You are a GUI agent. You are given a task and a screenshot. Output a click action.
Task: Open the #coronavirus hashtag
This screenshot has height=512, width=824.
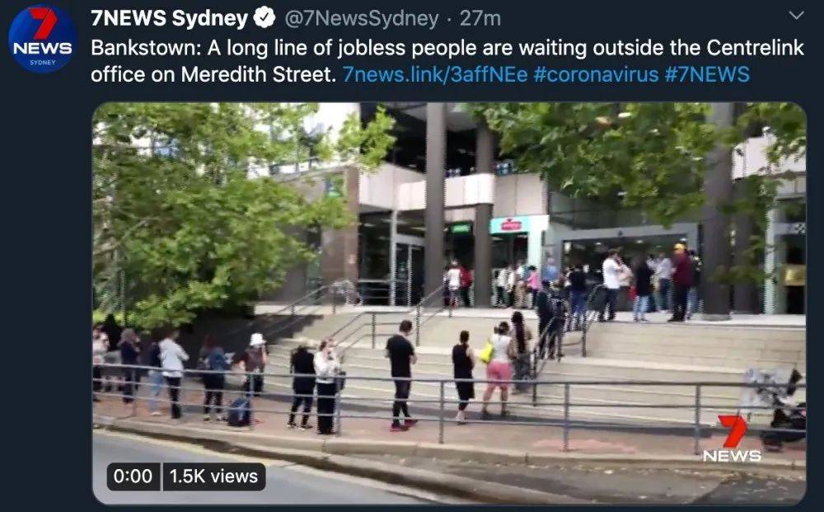click(x=596, y=74)
